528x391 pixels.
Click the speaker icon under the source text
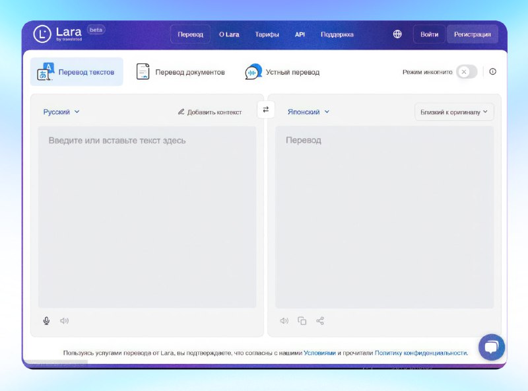pyautogui.click(x=63, y=320)
